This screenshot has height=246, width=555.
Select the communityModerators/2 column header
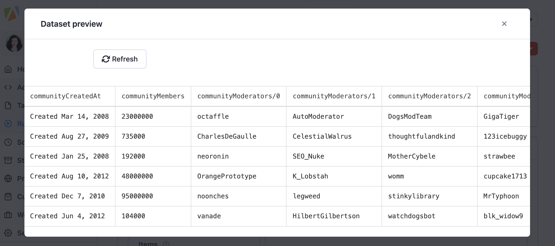click(x=429, y=96)
